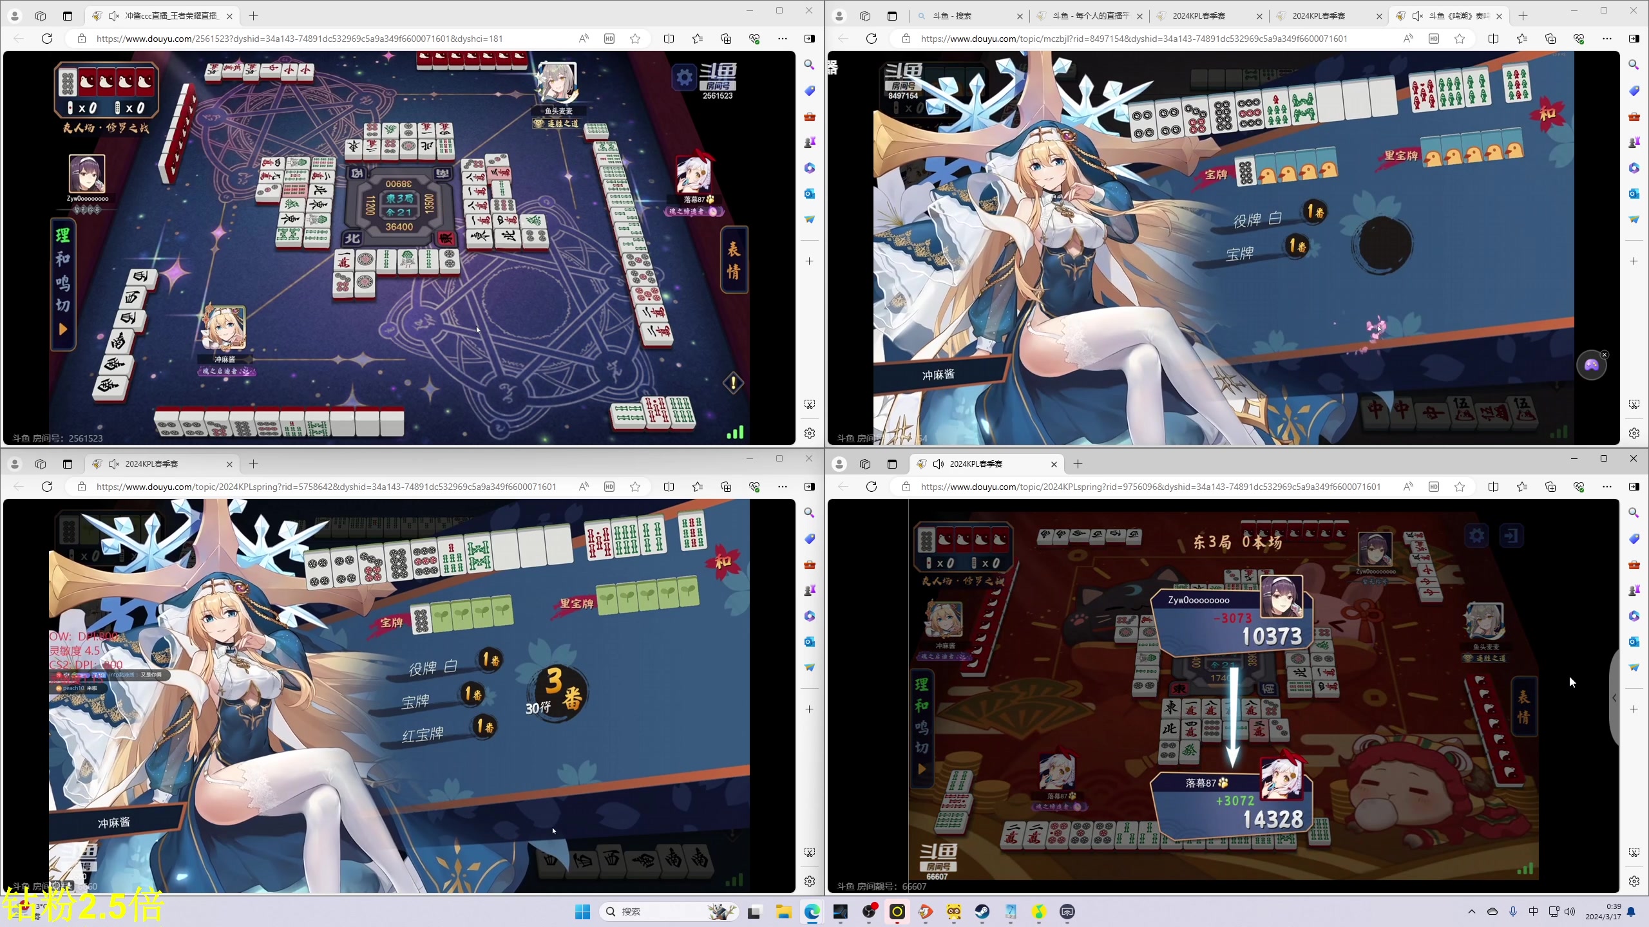The image size is (1649, 927).
Task: Switch to 斗鱼 - 搜索 tab in top-right window
Action: click(x=970, y=16)
